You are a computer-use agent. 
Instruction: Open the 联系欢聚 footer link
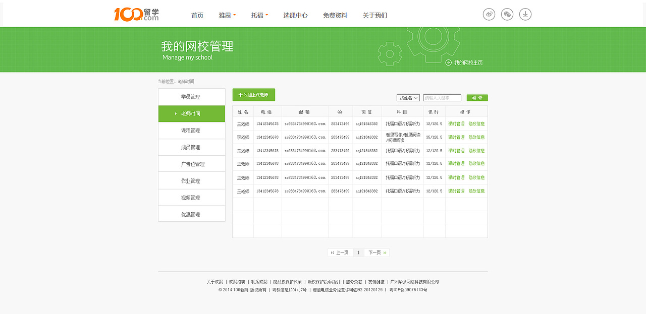259,282
